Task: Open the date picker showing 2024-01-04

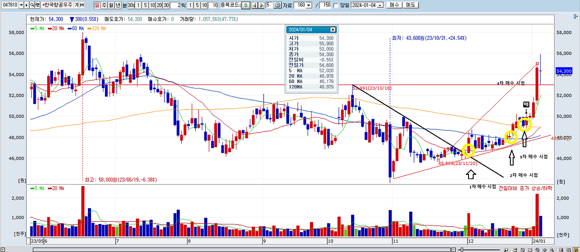Action: tap(380, 5)
